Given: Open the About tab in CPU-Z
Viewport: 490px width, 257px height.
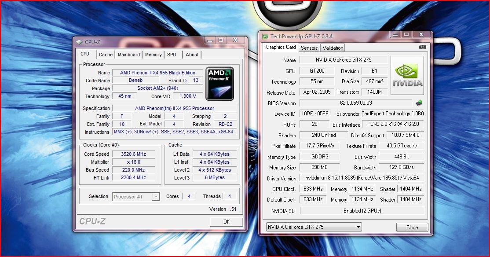Looking at the screenshot, I should point(192,55).
